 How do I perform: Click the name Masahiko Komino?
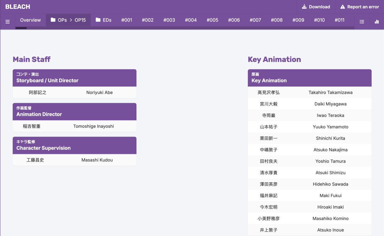click(x=331, y=219)
